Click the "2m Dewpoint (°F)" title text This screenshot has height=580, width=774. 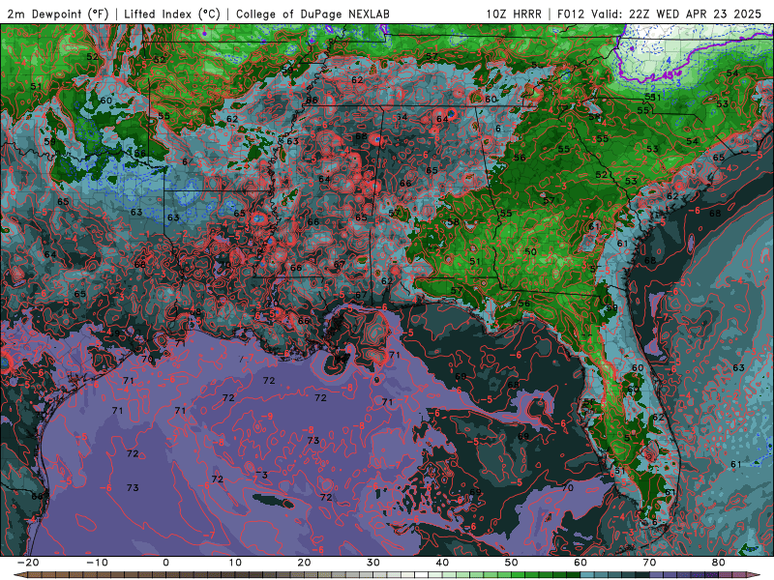click(x=58, y=14)
